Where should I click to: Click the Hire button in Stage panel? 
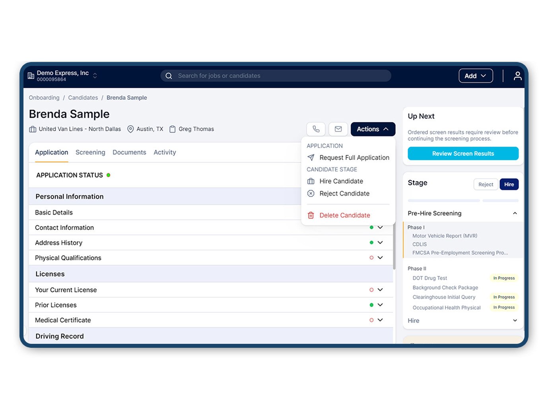pyautogui.click(x=509, y=184)
